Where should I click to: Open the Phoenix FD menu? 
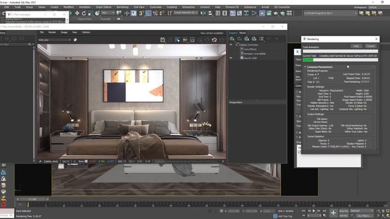pyautogui.click(x=232, y=7)
